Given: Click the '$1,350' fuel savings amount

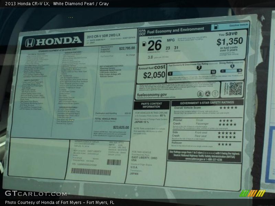Looking at the screenshot, I should pyautogui.click(x=230, y=42).
